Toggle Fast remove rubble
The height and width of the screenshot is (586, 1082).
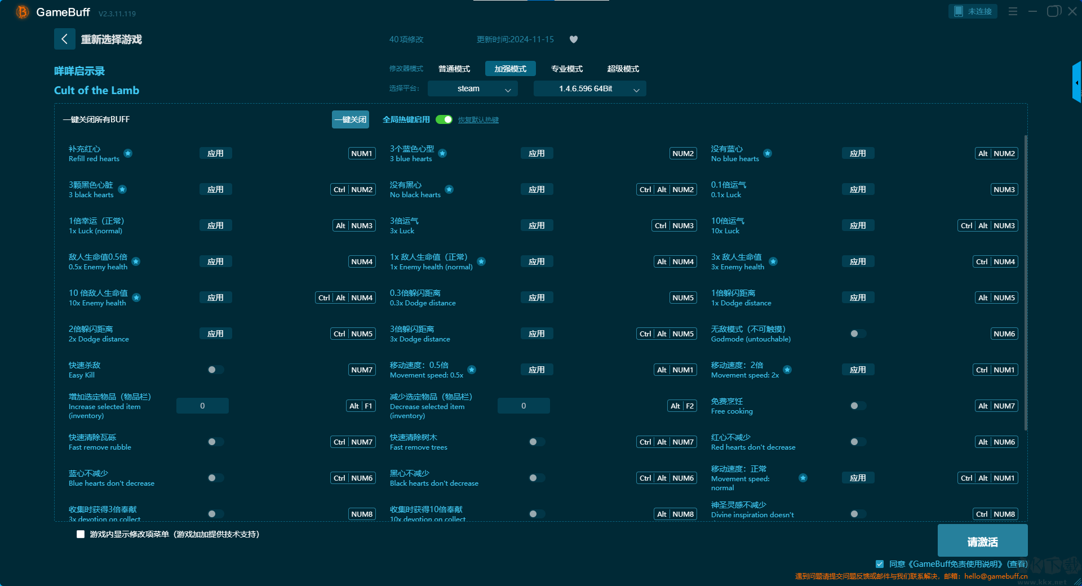pyautogui.click(x=215, y=442)
